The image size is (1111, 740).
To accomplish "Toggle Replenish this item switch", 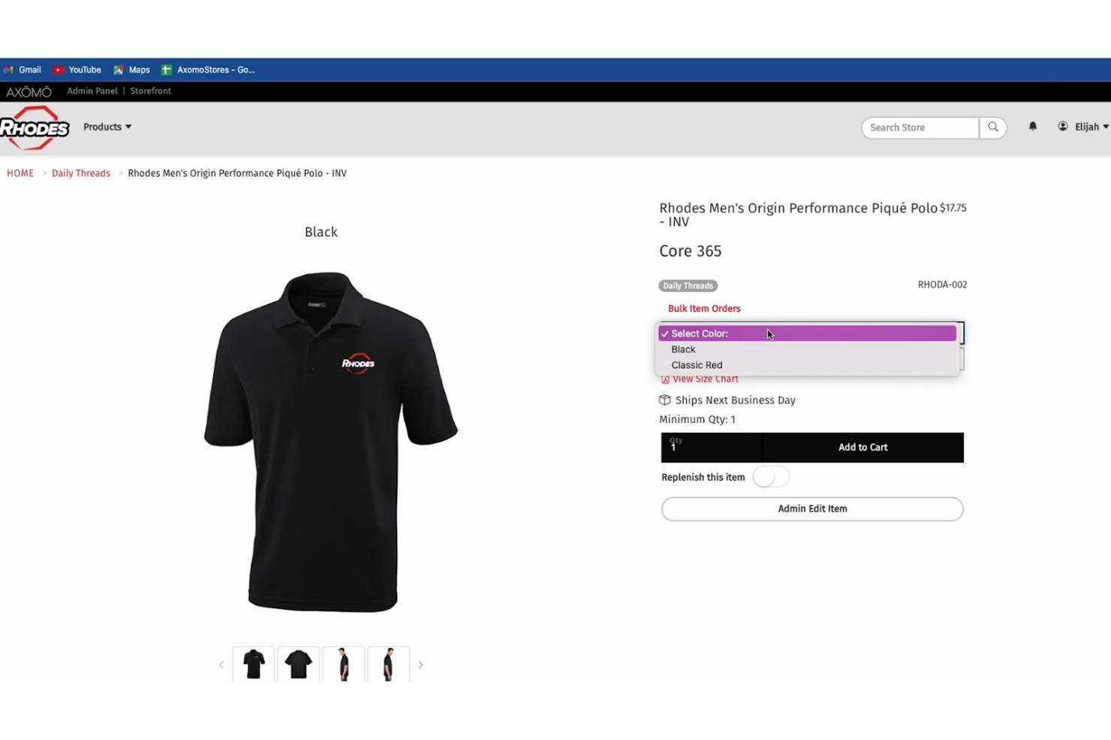I will [x=771, y=477].
